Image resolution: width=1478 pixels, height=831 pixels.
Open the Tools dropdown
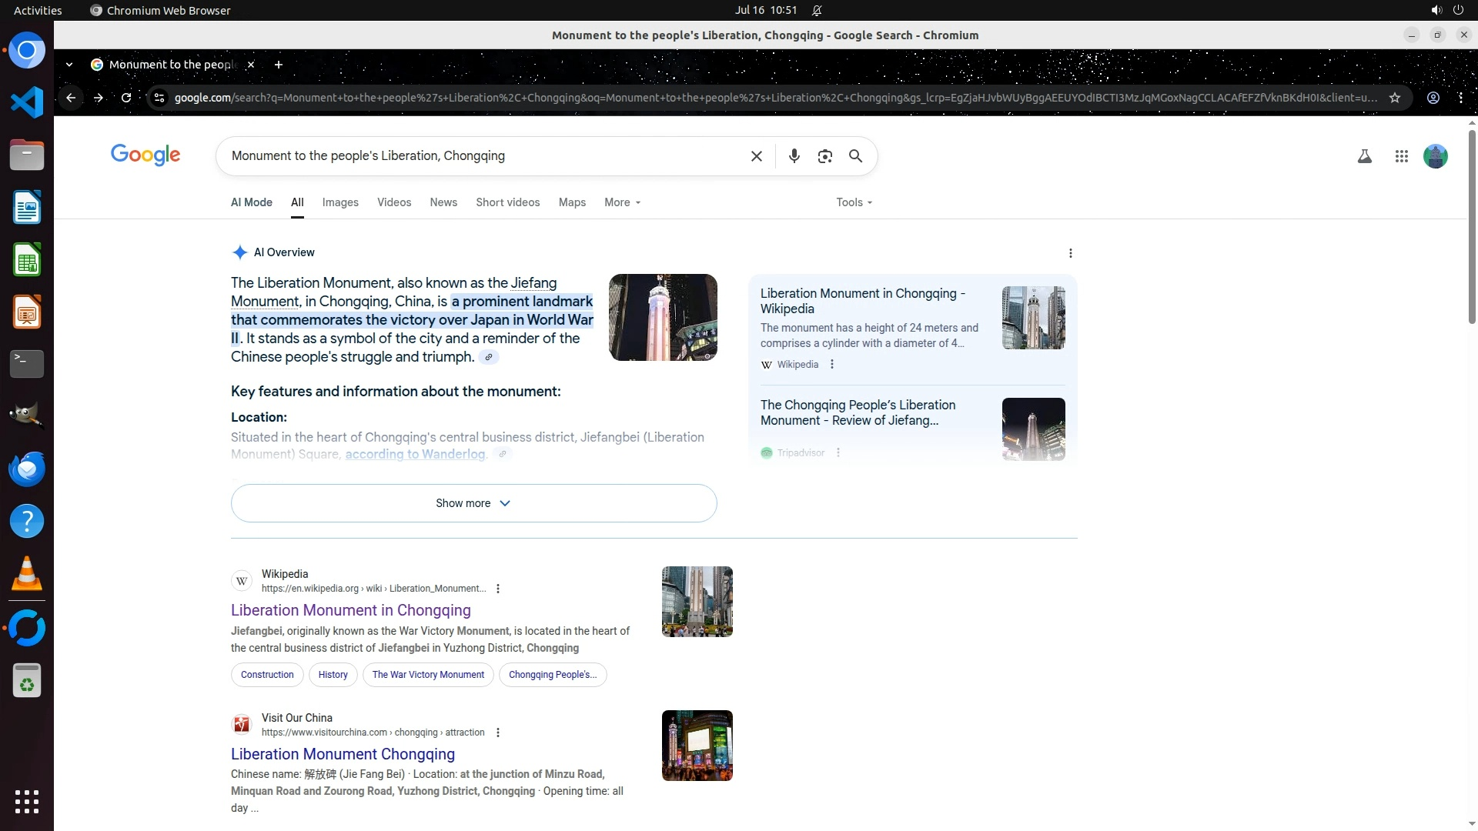click(854, 202)
